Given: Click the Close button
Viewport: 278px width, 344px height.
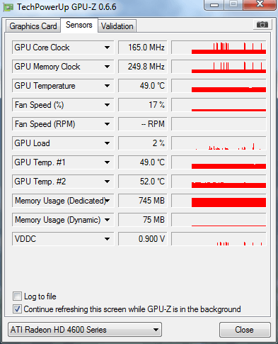Looking at the screenshot, I should pyautogui.click(x=245, y=330).
